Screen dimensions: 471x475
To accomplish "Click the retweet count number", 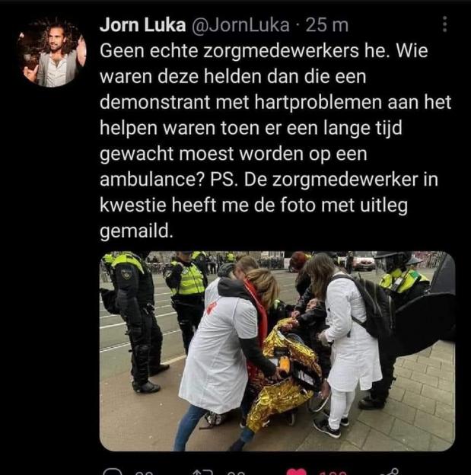I will 235,473.
